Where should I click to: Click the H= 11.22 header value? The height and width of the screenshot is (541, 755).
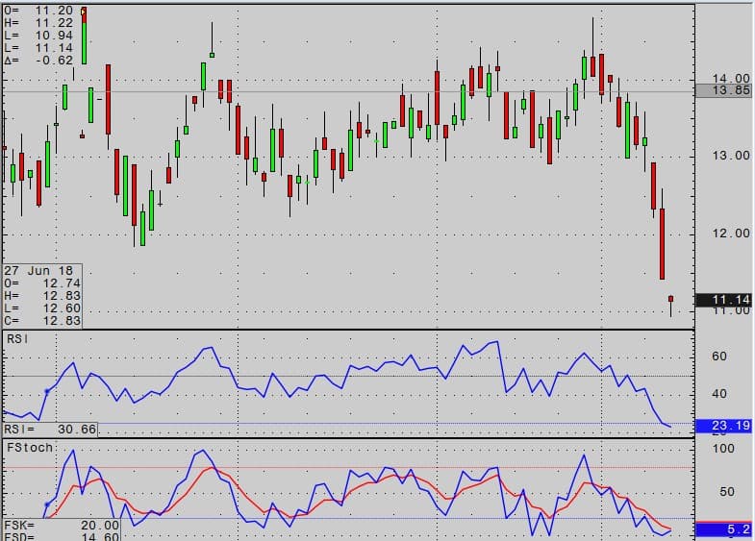click(x=38, y=23)
